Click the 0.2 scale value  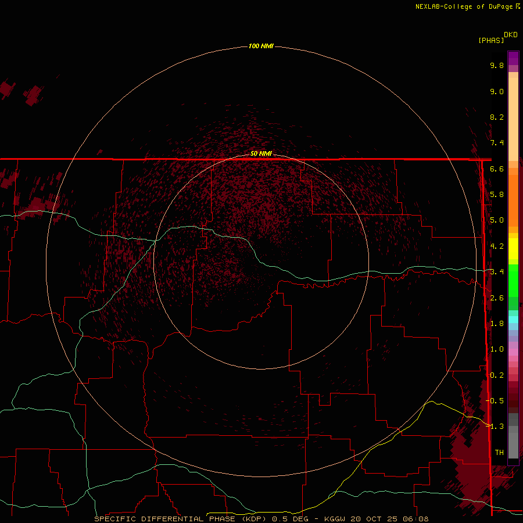click(497, 375)
